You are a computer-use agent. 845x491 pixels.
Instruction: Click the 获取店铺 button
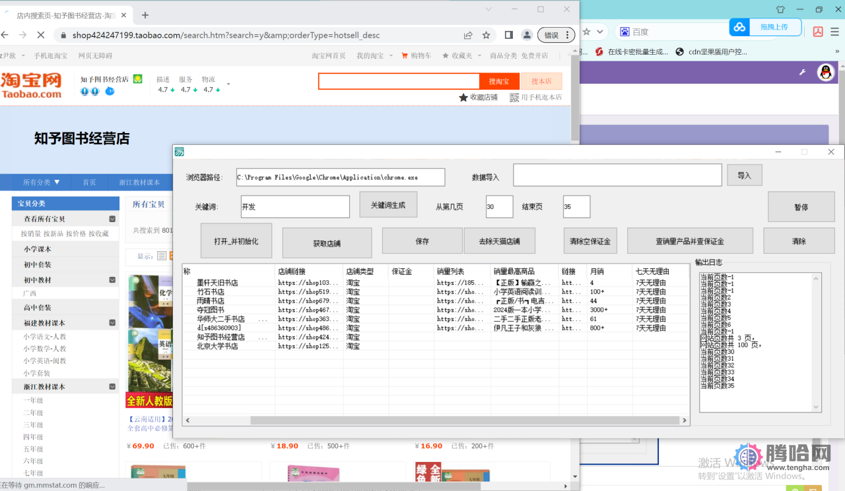(327, 243)
